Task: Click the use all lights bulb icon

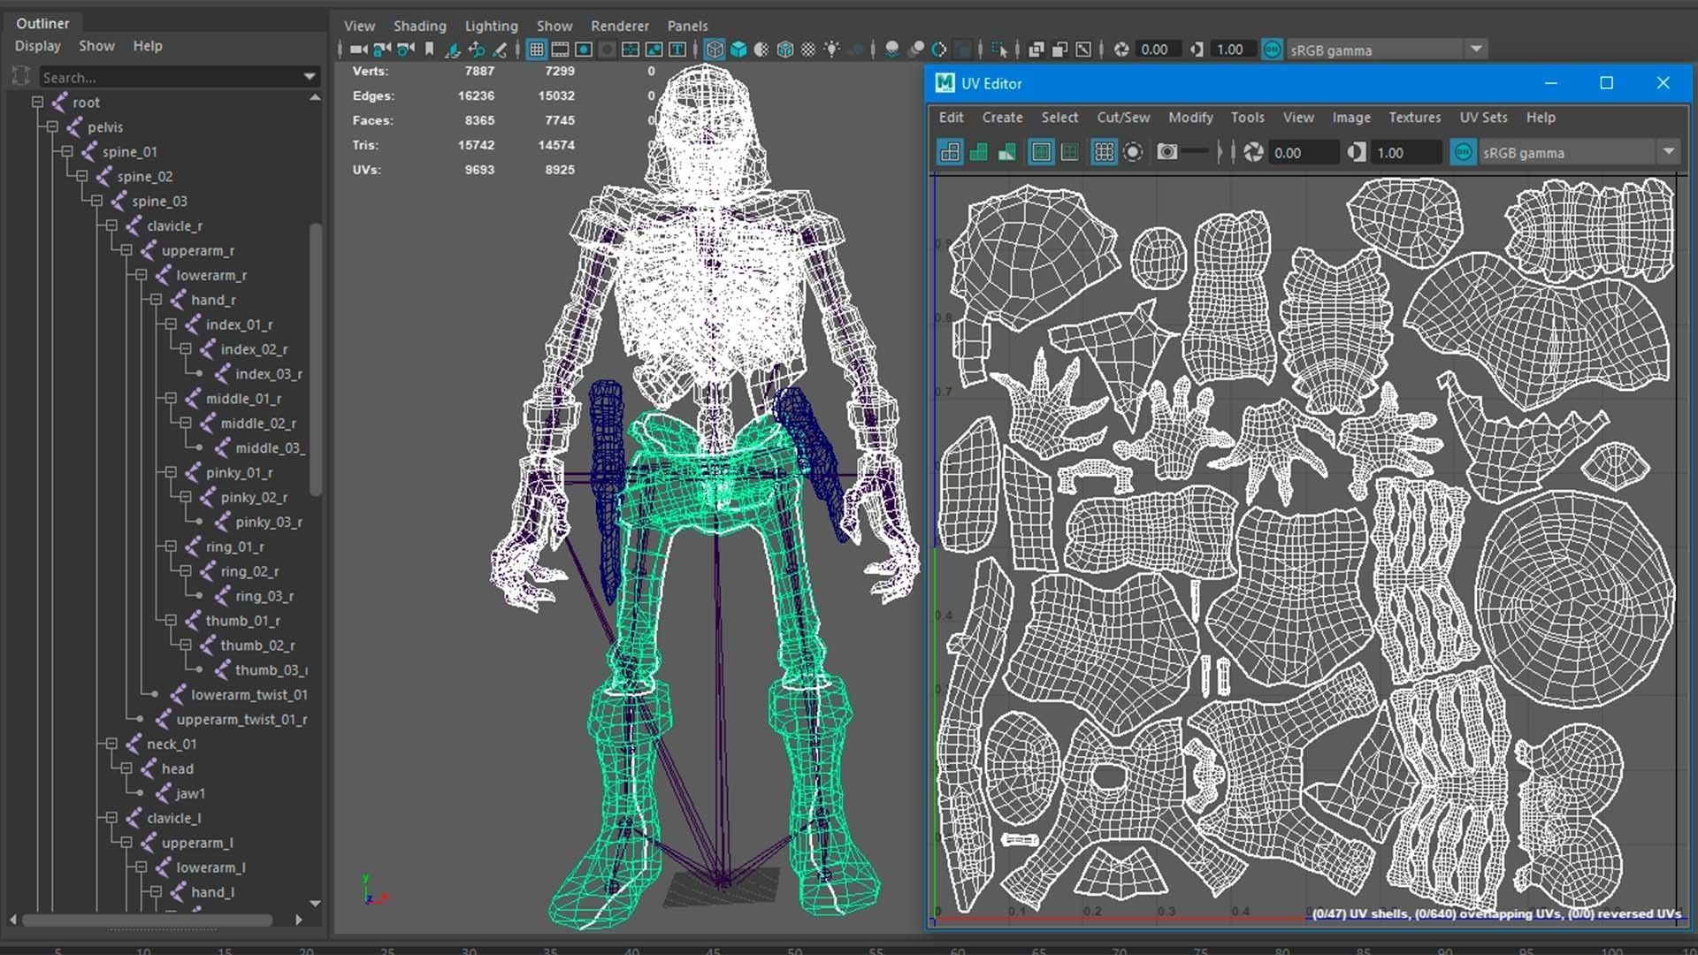Action: [831, 50]
